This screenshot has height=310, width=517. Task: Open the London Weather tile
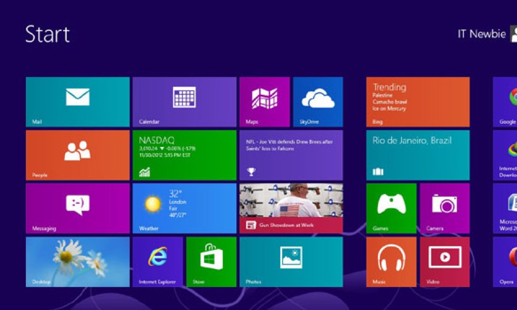pos(184,208)
